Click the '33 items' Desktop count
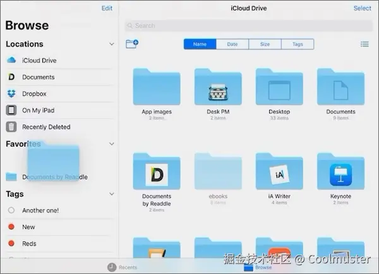The image size is (379, 274). 279,118
